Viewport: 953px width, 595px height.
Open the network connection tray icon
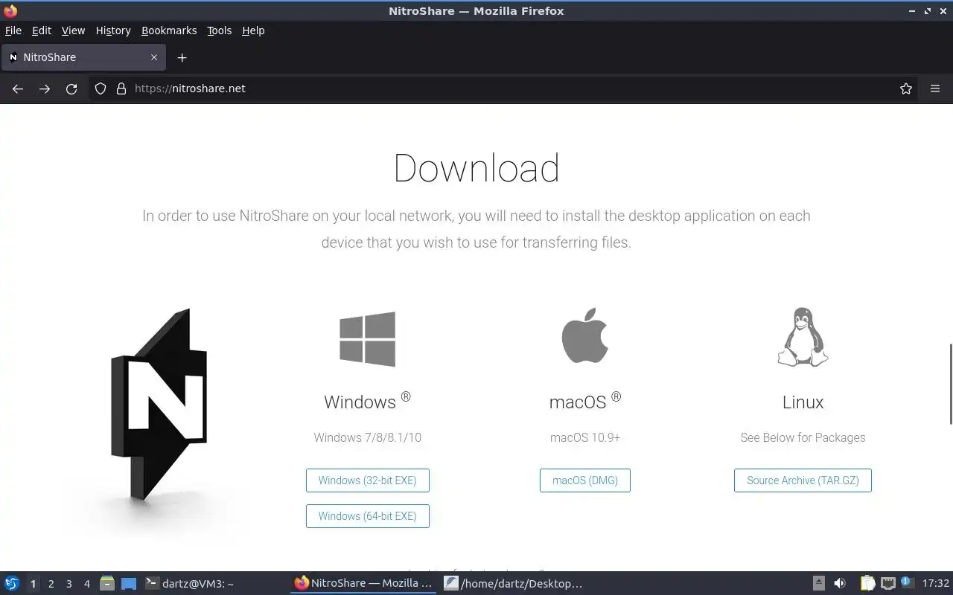coord(888,584)
